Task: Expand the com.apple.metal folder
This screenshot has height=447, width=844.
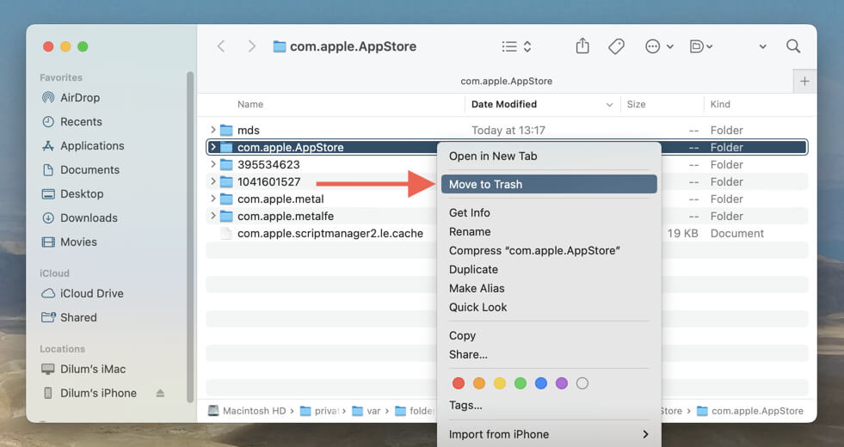Action: [213, 199]
